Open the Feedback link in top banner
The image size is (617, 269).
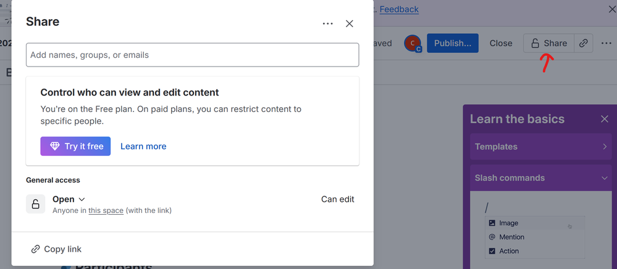click(x=399, y=9)
